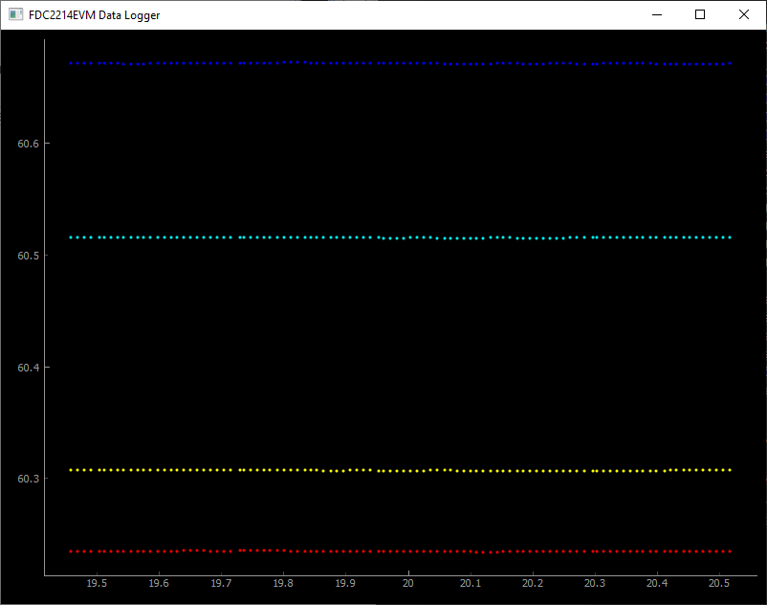Image resolution: width=767 pixels, height=605 pixels.
Task: Click the 60.3 y-axis label
Action: [28, 479]
